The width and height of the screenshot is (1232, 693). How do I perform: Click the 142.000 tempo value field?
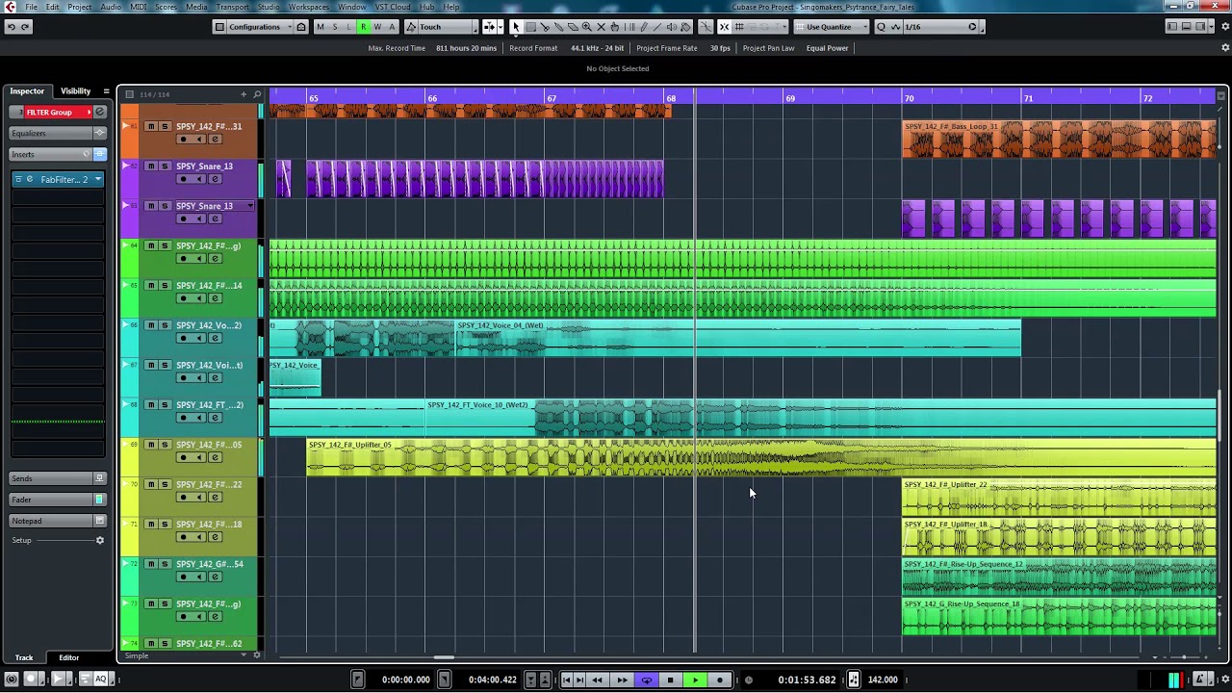tap(883, 680)
